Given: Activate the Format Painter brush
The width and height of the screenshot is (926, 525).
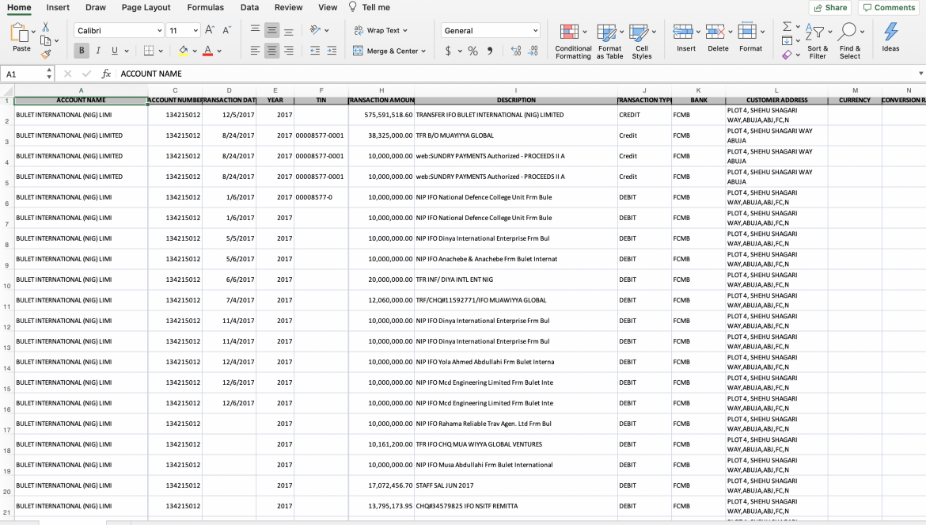Looking at the screenshot, I should point(45,55).
